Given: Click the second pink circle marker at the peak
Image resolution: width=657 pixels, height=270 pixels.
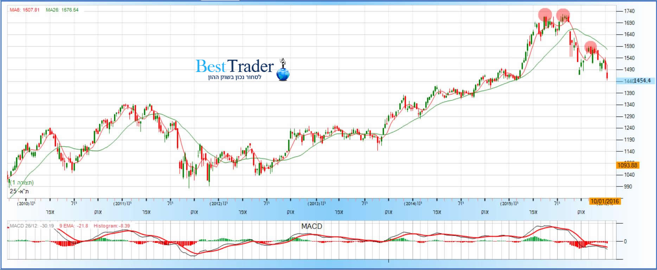Looking at the screenshot, I should pyautogui.click(x=563, y=15).
